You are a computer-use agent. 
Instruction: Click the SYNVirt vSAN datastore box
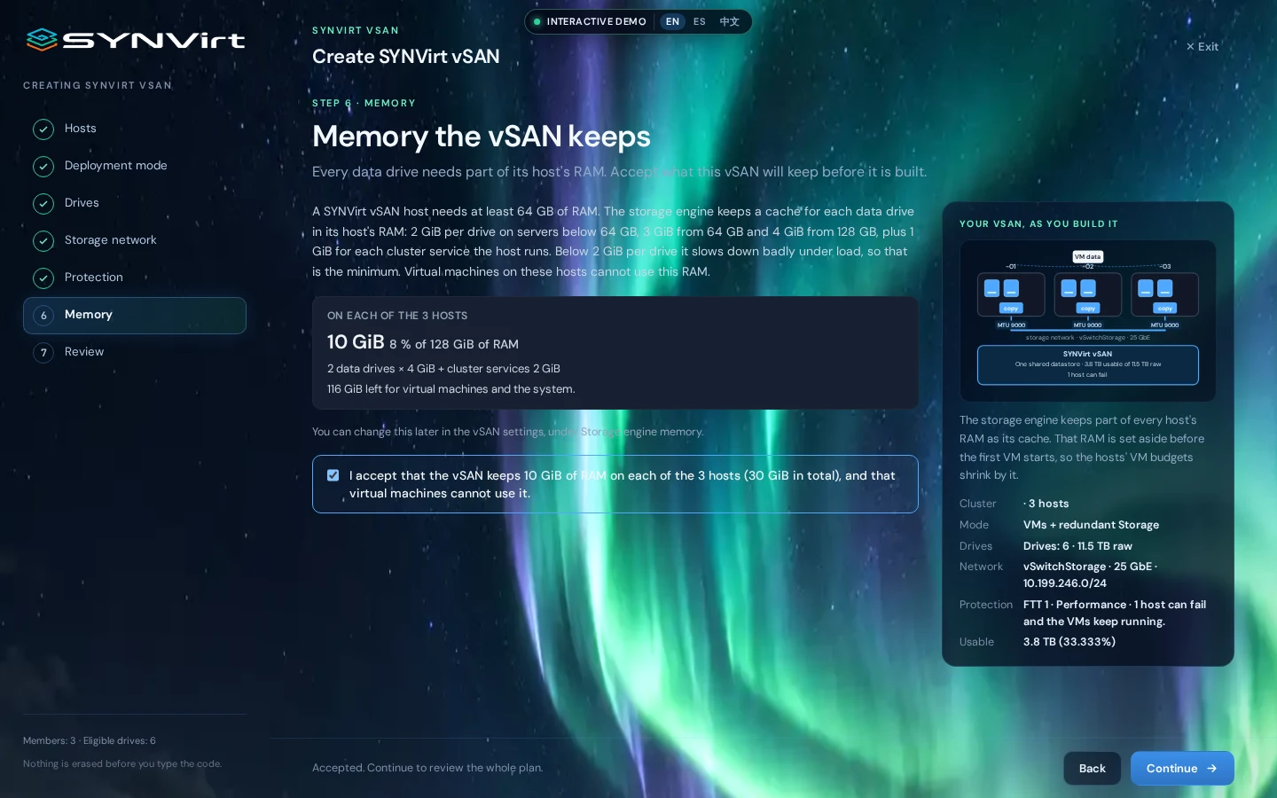click(1088, 365)
